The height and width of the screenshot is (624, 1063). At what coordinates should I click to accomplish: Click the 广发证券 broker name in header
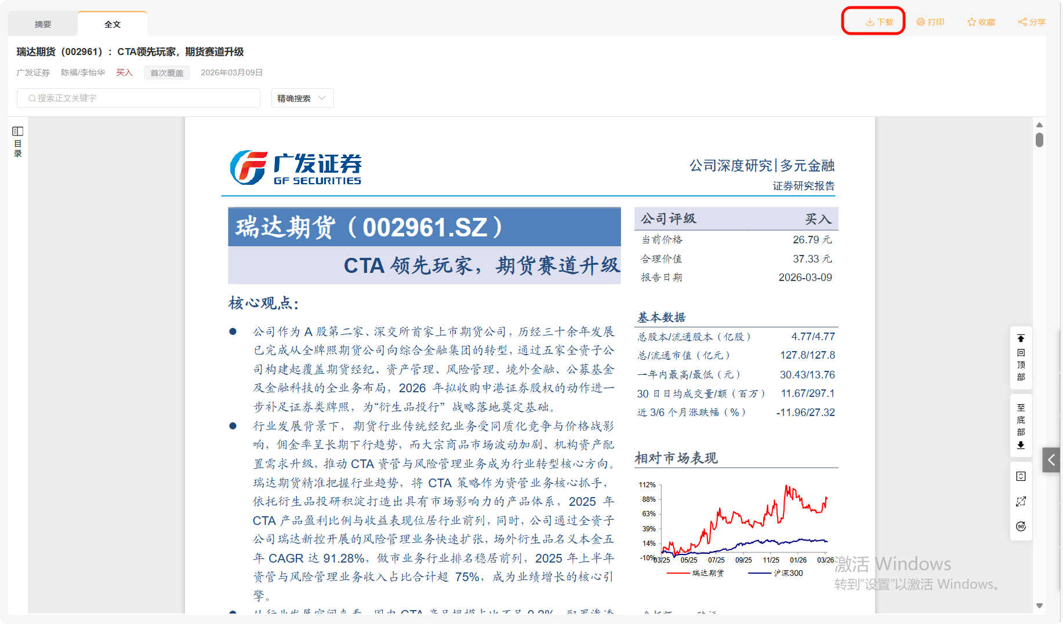(33, 72)
